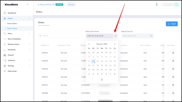Screen dimensions: 182x102
Task: Sort by STATUS column header
Action: [x=124, y=45]
